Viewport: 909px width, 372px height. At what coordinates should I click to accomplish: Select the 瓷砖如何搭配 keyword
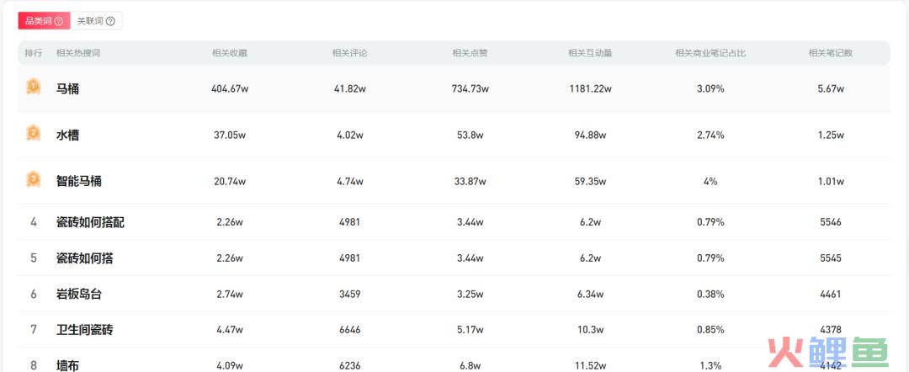tap(90, 222)
